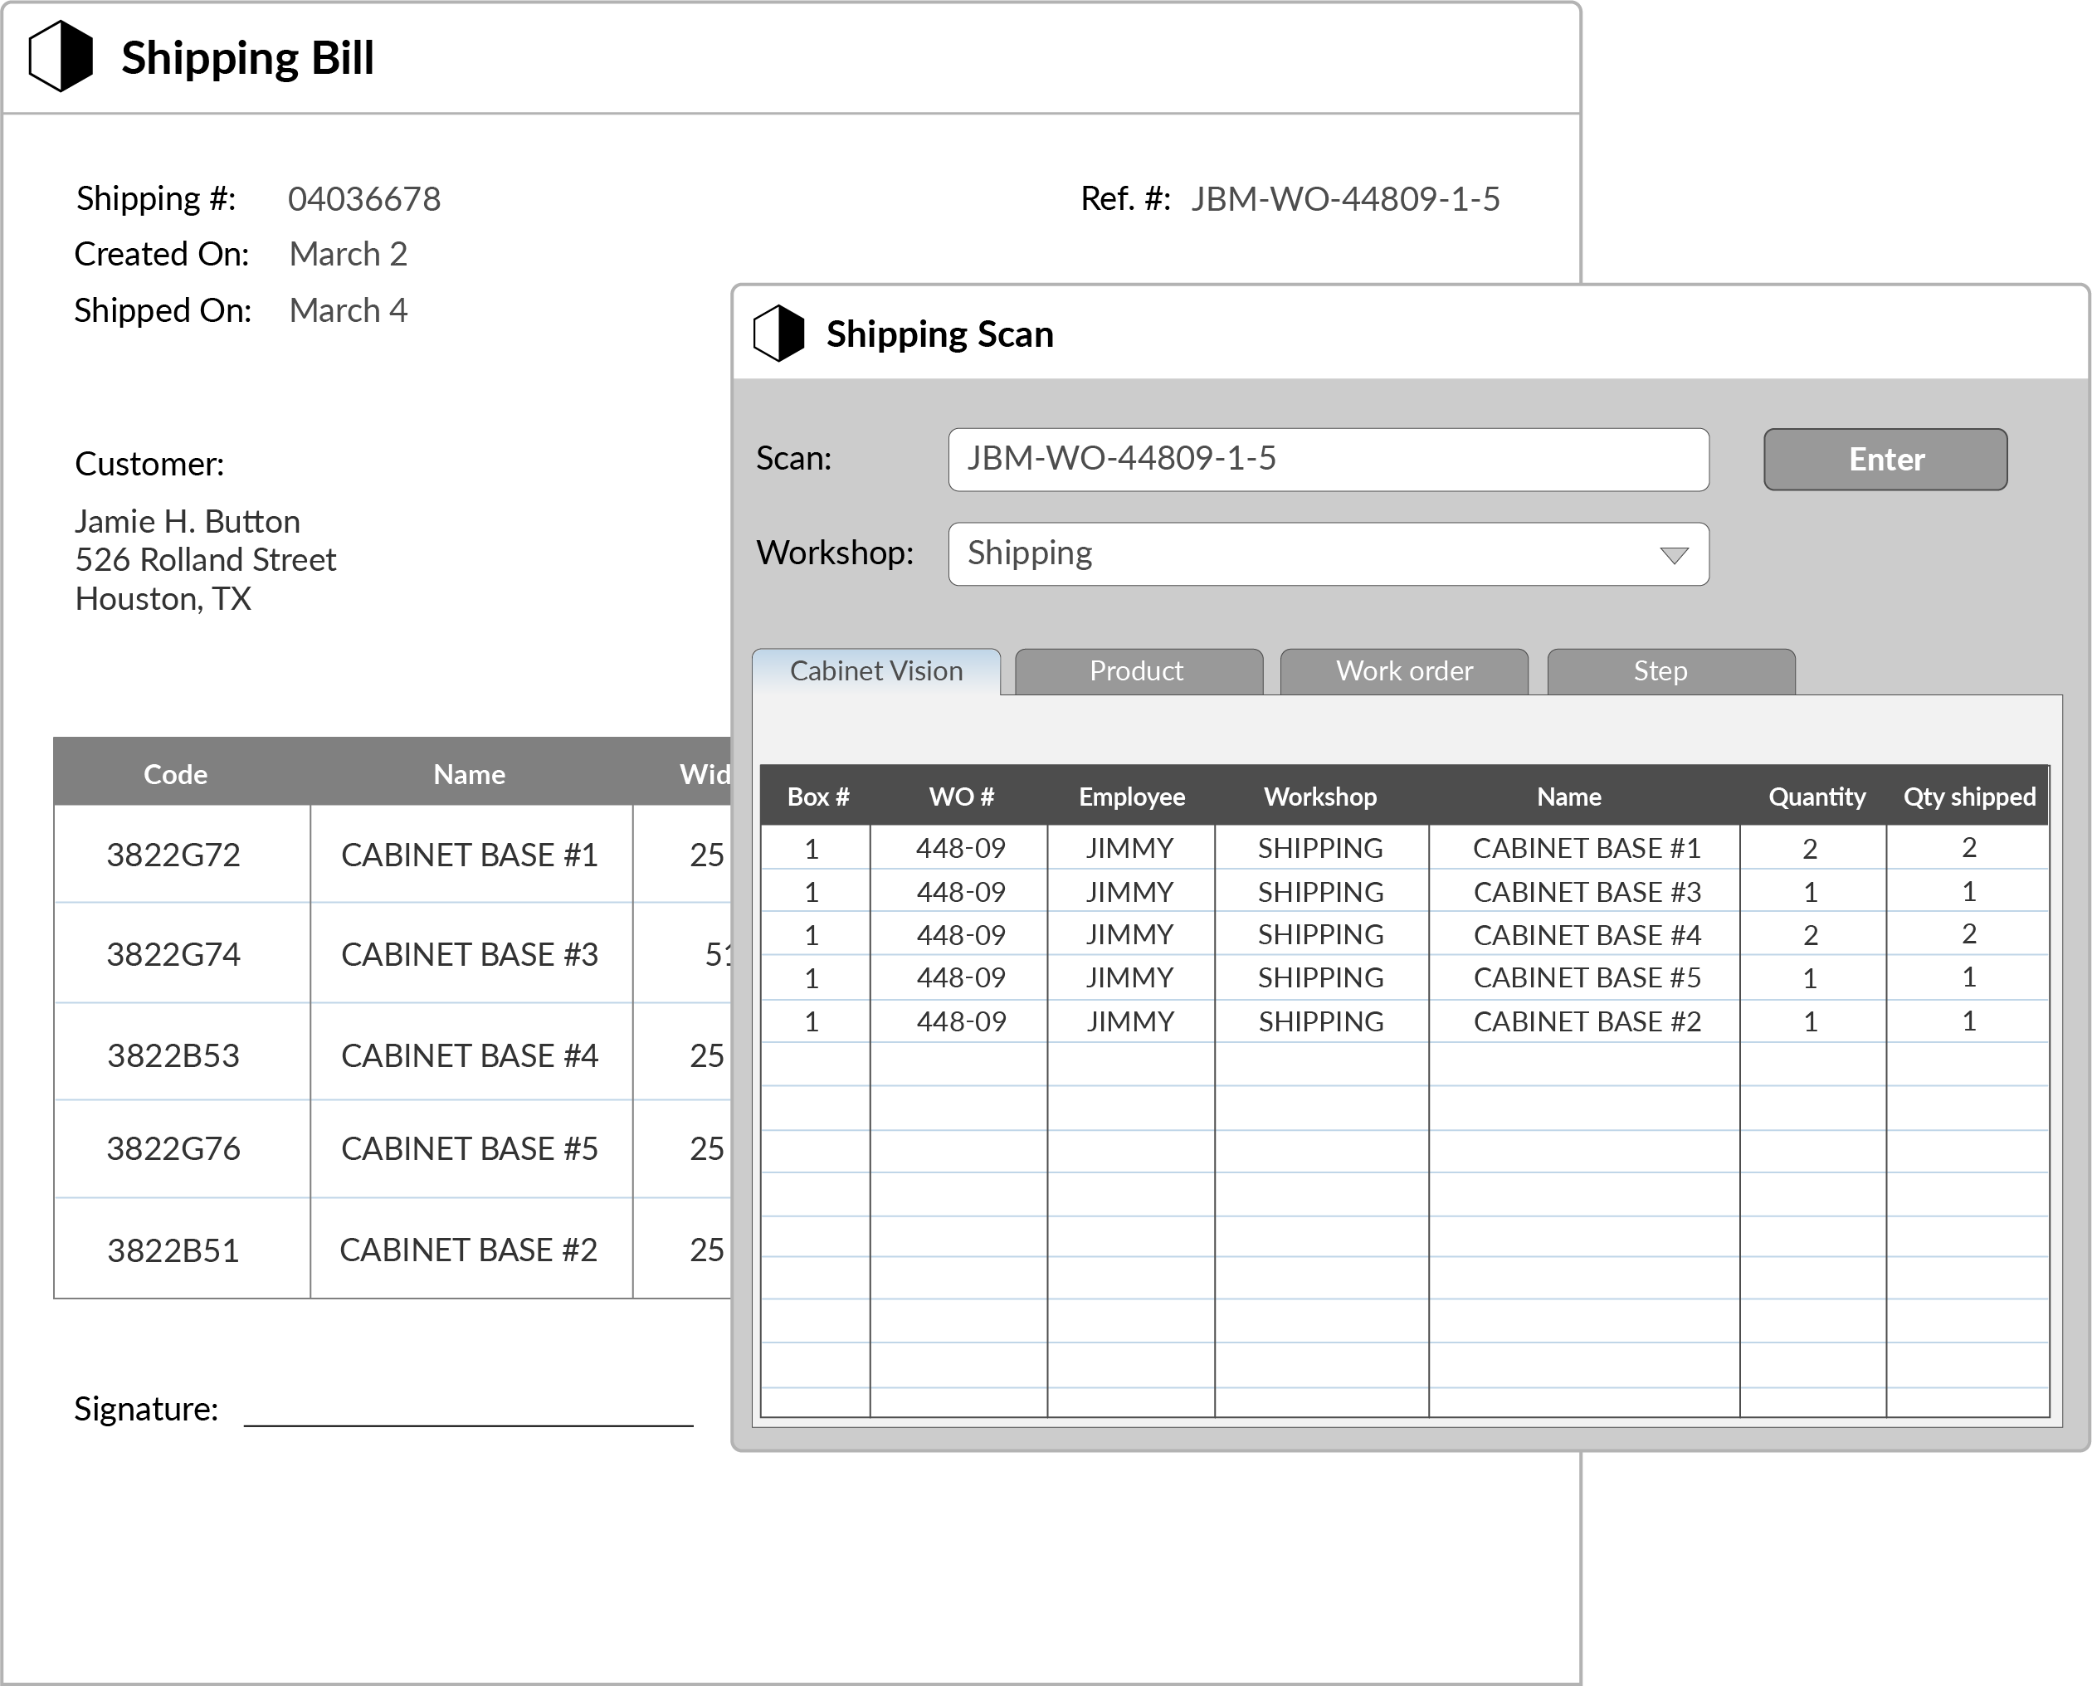Click shipping number 04036678
The image size is (2092, 1686).
pyautogui.click(x=364, y=199)
